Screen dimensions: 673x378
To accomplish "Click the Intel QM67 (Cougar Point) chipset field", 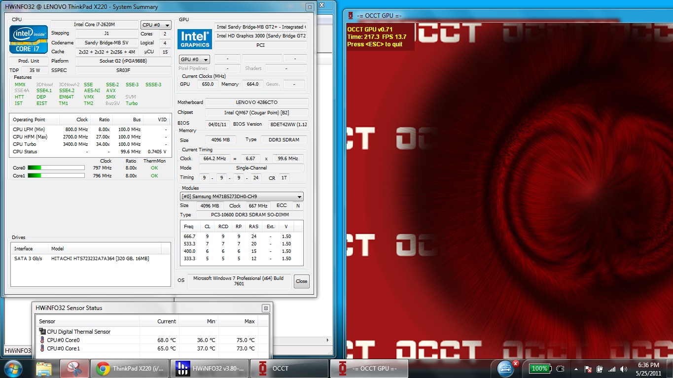I will (x=257, y=113).
